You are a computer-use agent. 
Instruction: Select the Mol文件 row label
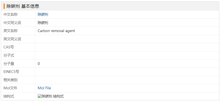(10, 88)
